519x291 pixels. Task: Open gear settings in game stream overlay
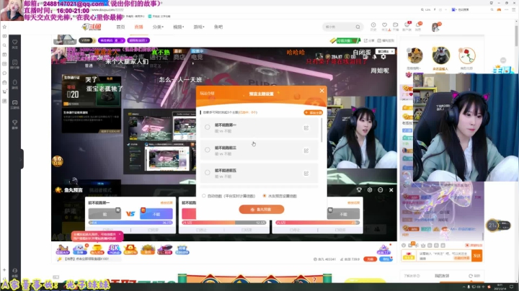click(383, 57)
